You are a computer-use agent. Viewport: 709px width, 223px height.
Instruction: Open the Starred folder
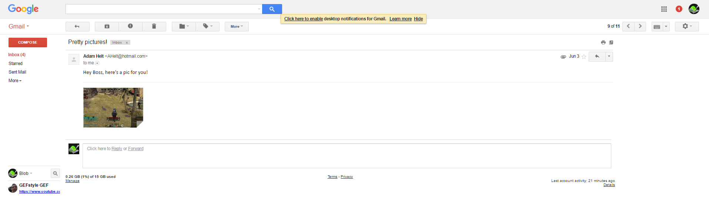point(16,64)
